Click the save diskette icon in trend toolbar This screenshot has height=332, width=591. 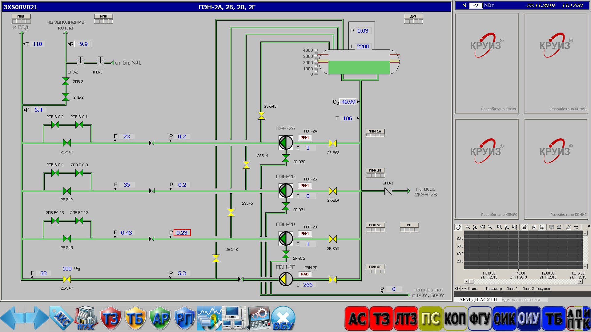coord(551,227)
